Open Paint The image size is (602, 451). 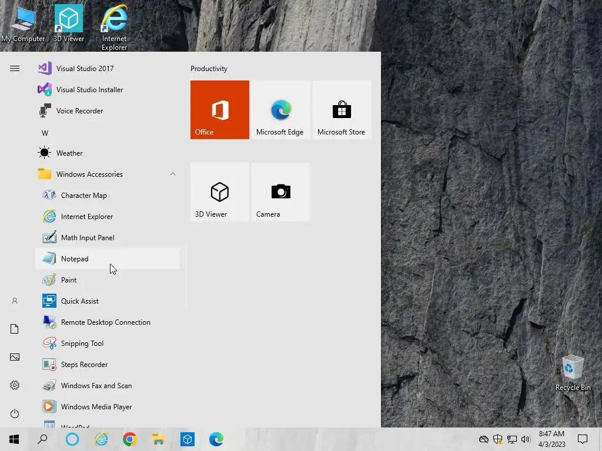pyautogui.click(x=108, y=280)
